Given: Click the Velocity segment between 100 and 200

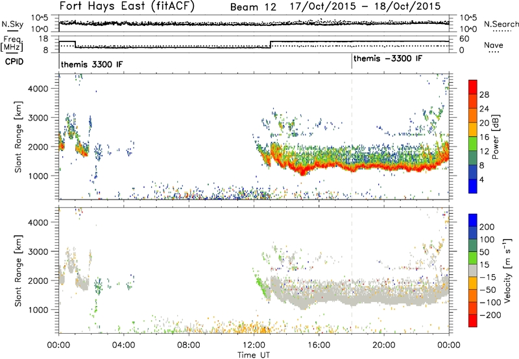Looking at the screenshot, I should coord(473,233).
